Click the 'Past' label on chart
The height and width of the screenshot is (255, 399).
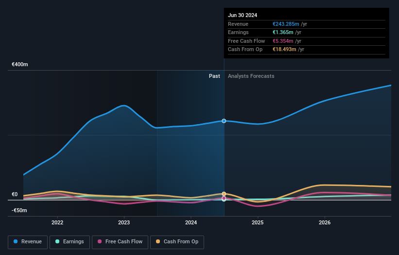pyautogui.click(x=214, y=76)
